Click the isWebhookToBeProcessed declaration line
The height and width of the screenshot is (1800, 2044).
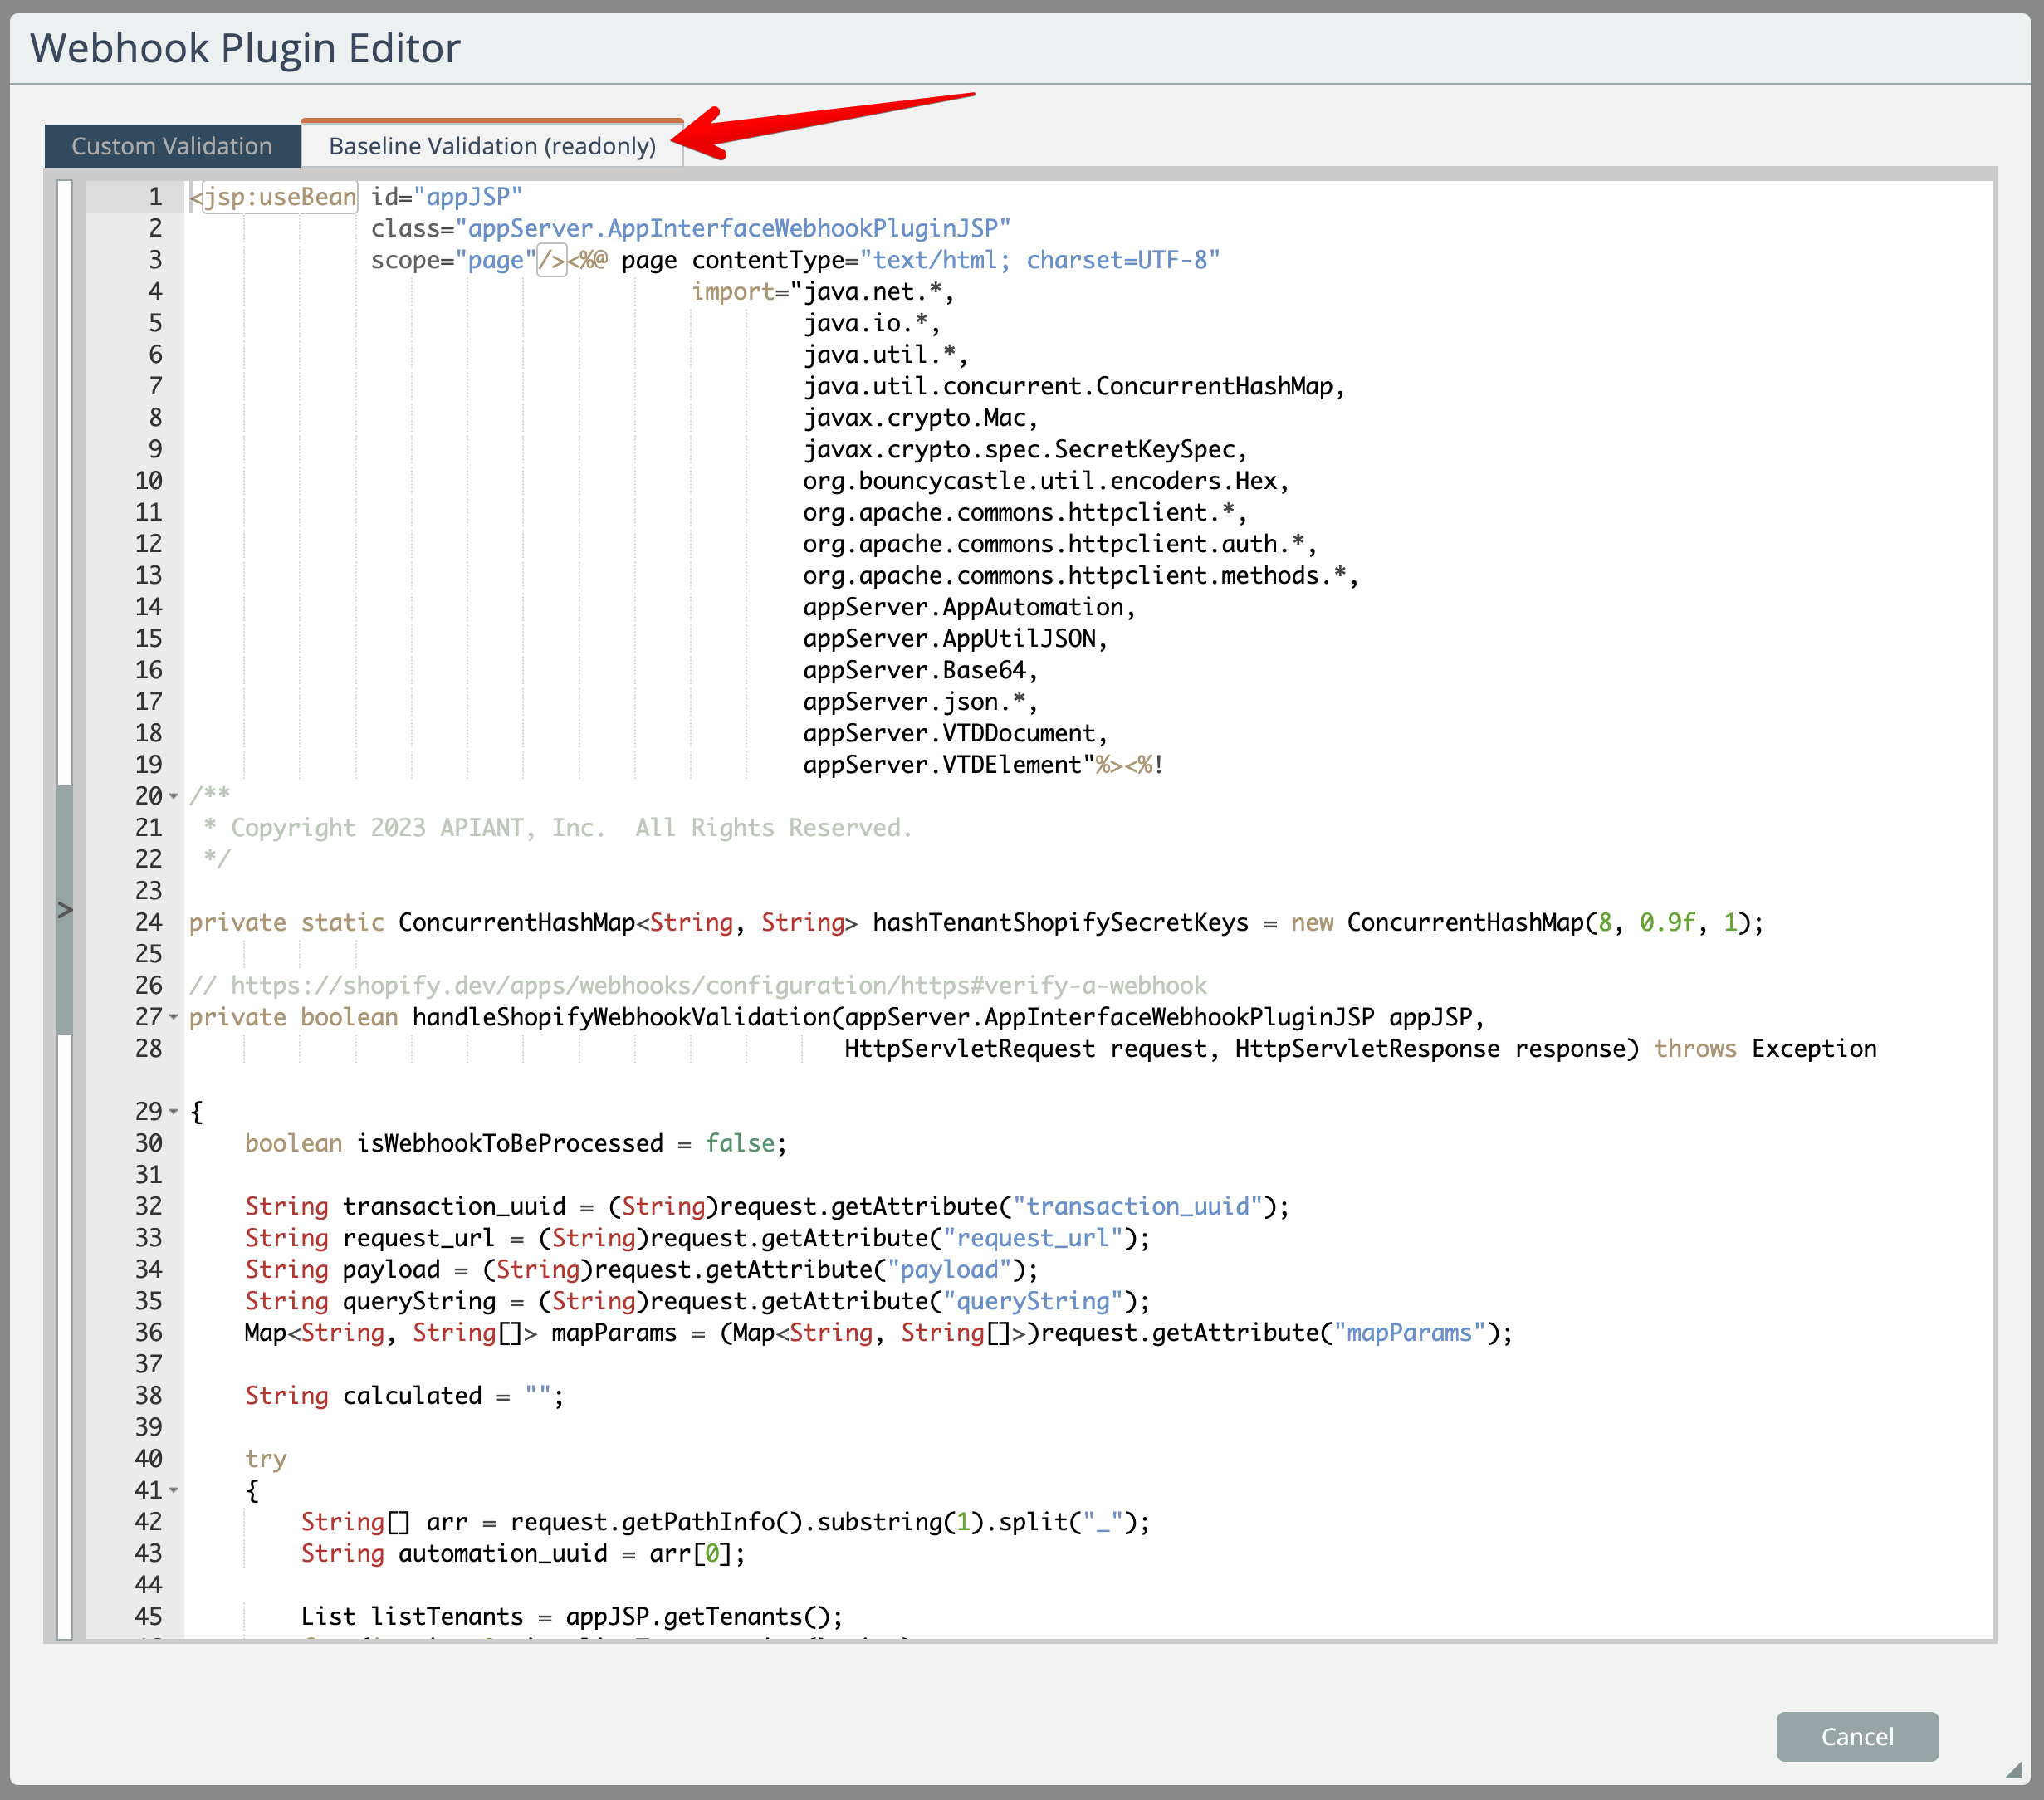pos(510,1143)
